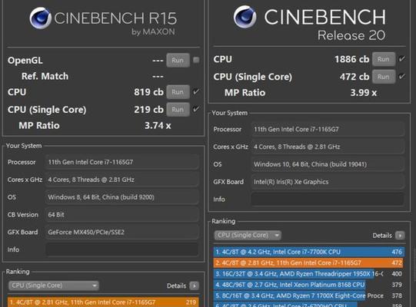
Task: Click GFX Board Intel Iris Xe field
Action: (x=328, y=182)
